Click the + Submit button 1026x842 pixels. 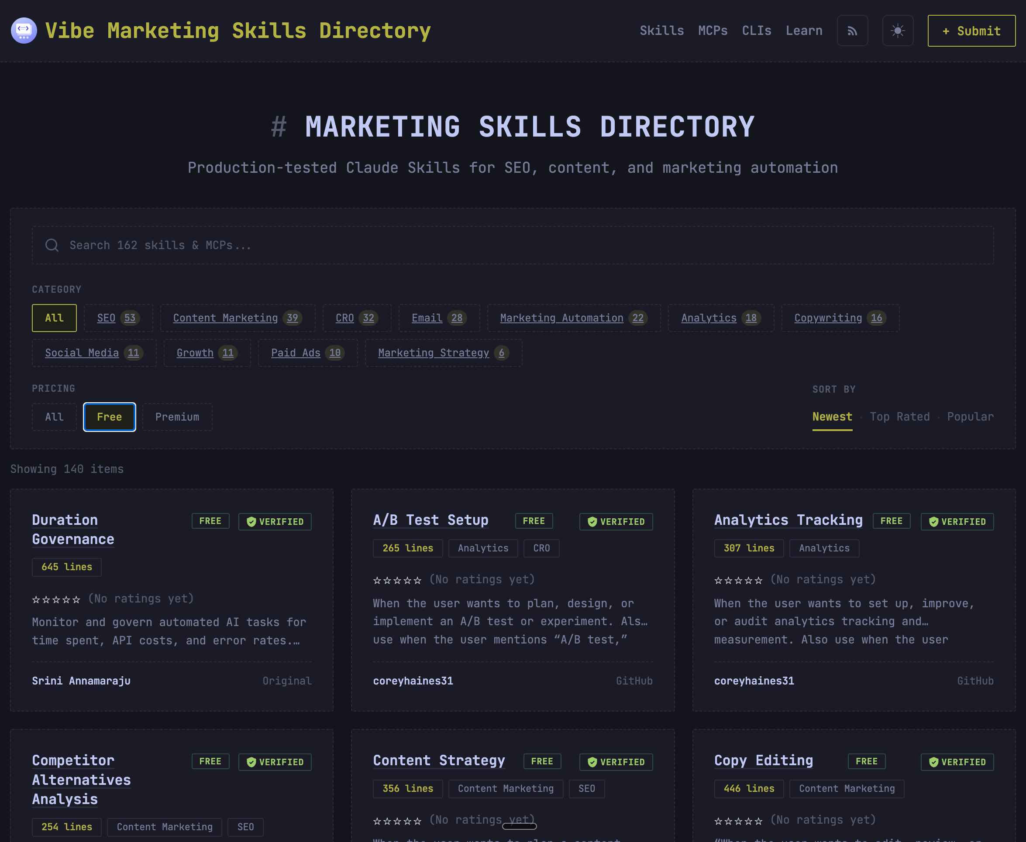click(971, 31)
